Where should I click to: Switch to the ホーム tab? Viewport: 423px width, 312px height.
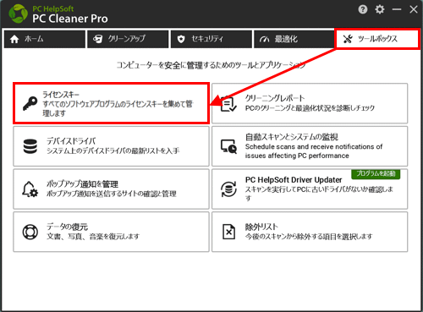45,39
